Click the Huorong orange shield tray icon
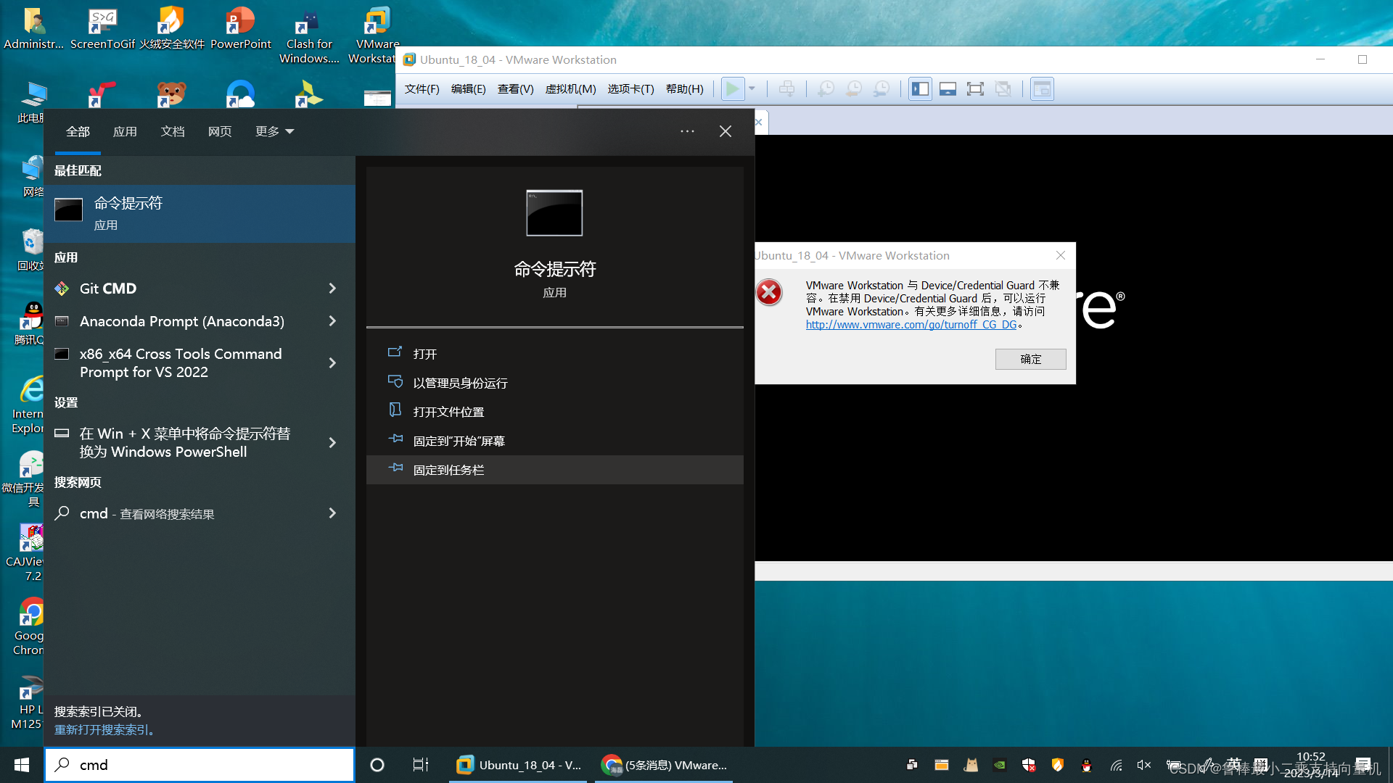Screen dimensions: 1393x783 coord(1058,765)
